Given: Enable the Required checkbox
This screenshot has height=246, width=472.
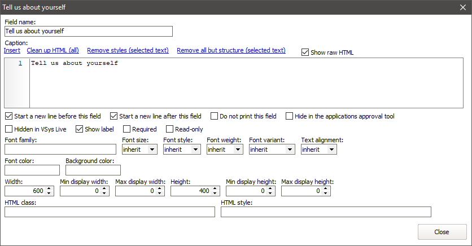Looking at the screenshot, I should [127, 129].
